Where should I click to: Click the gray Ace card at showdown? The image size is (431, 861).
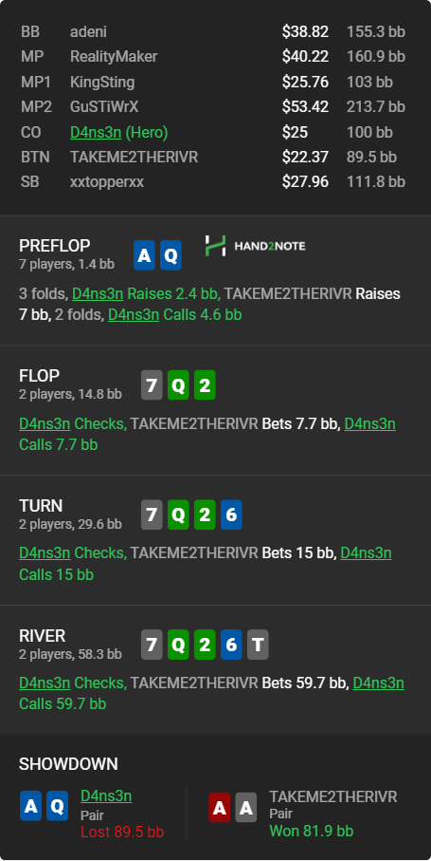(x=246, y=807)
